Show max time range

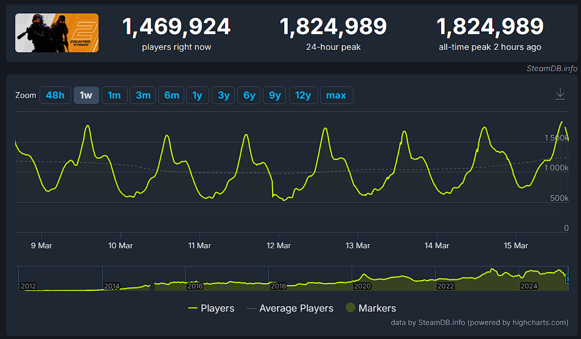click(x=336, y=96)
